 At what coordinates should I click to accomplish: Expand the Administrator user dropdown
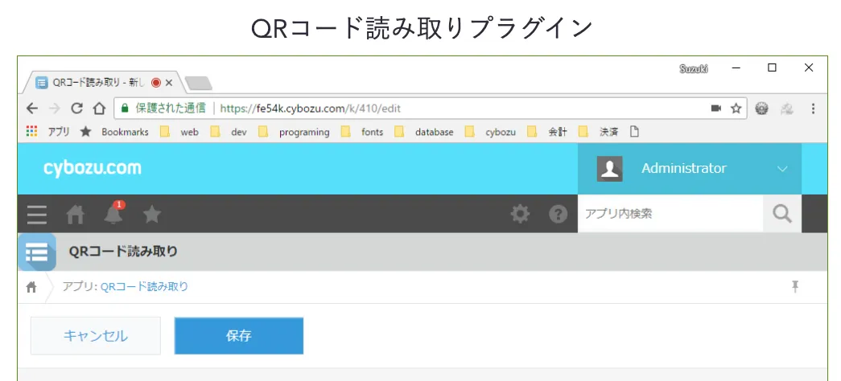(x=782, y=169)
